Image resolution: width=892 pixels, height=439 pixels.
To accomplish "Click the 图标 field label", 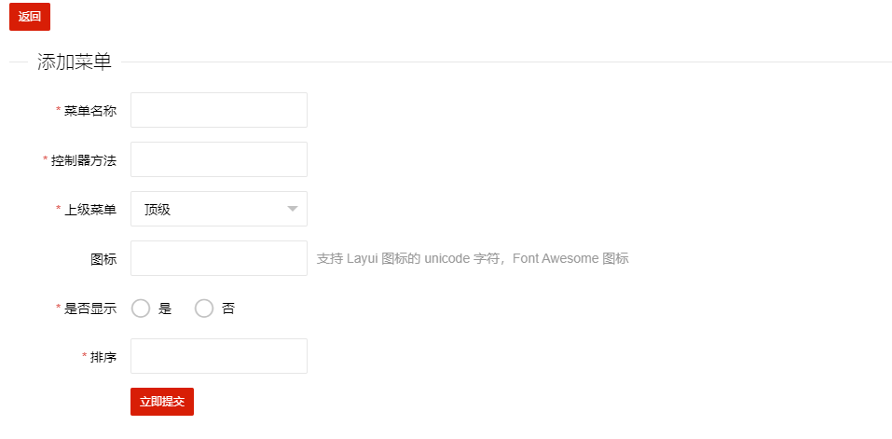I will [x=103, y=259].
